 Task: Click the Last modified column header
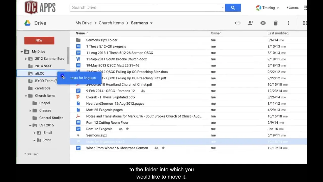[x=278, y=33]
